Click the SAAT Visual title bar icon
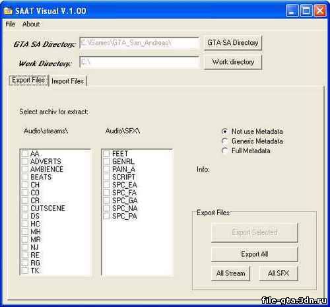The width and height of the screenshot is (330, 307). coord(8,11)
